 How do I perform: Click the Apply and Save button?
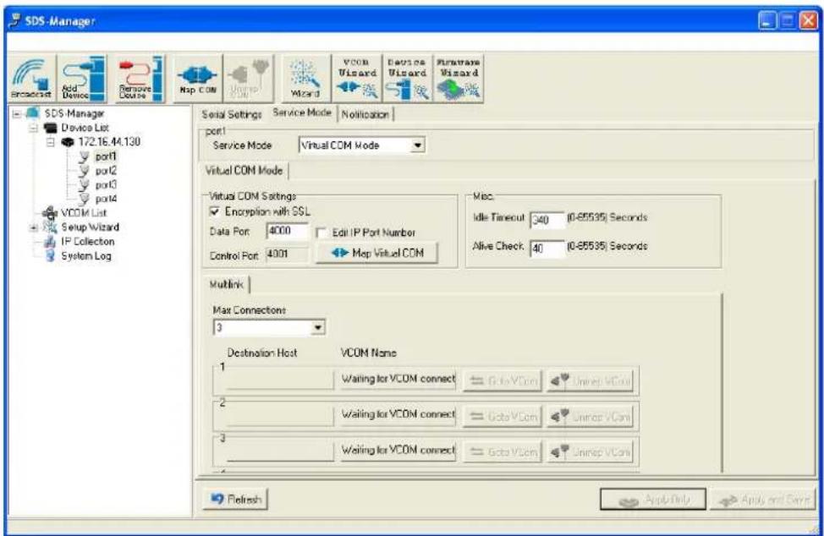tap(762, 500)
